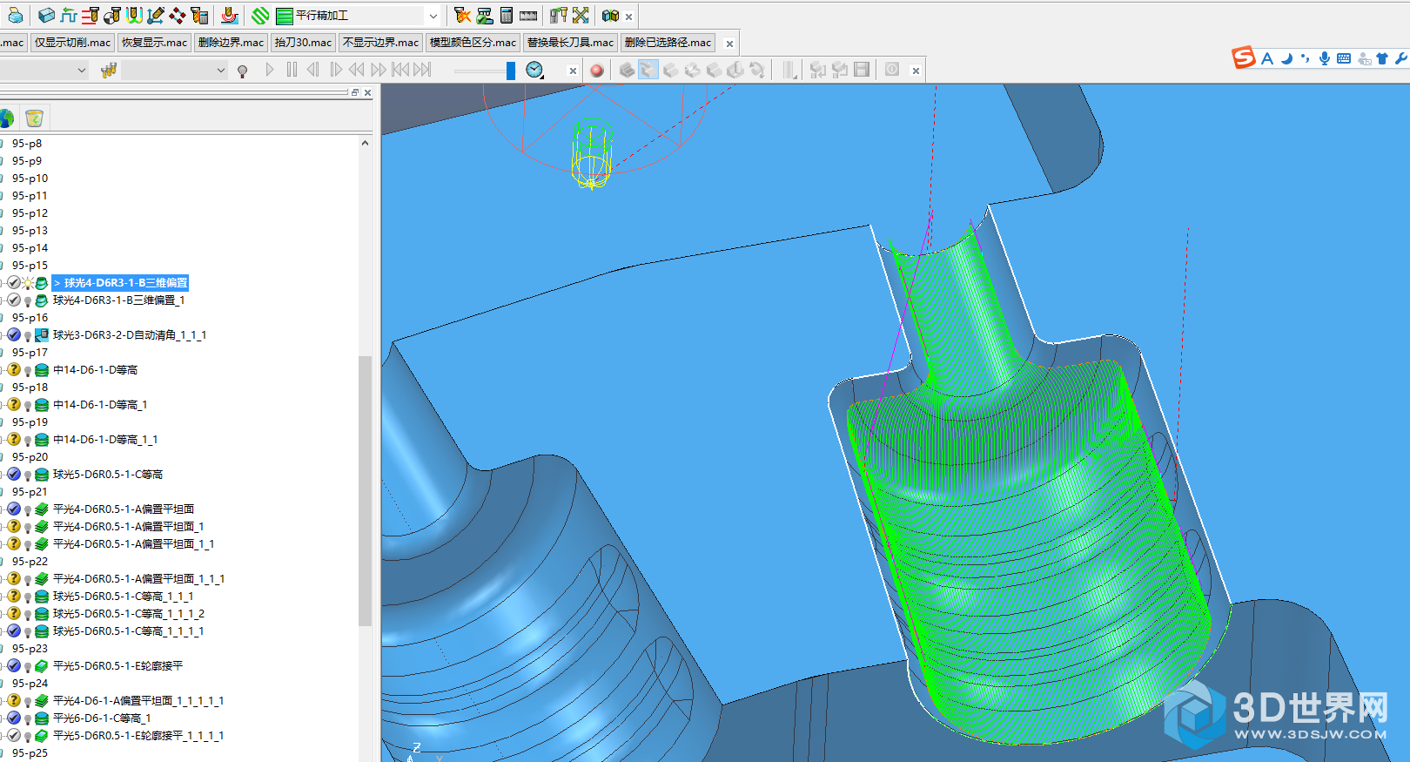Click the recycle bin icon in explorer
The image size is (1410, 762).
[x=34, y=118]
